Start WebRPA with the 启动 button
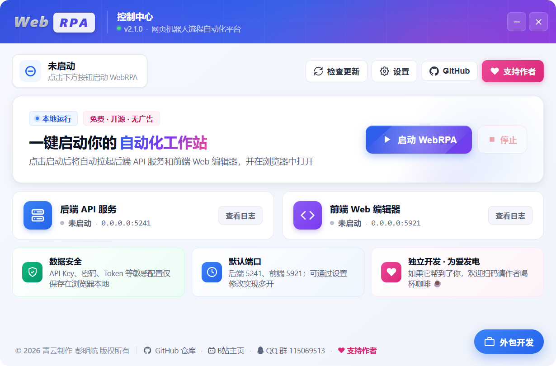The width and height of the screenshot is (556, 366). (x=419, y=140)
